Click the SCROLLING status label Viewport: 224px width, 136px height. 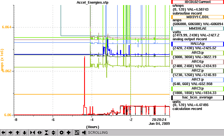[98, 133]
